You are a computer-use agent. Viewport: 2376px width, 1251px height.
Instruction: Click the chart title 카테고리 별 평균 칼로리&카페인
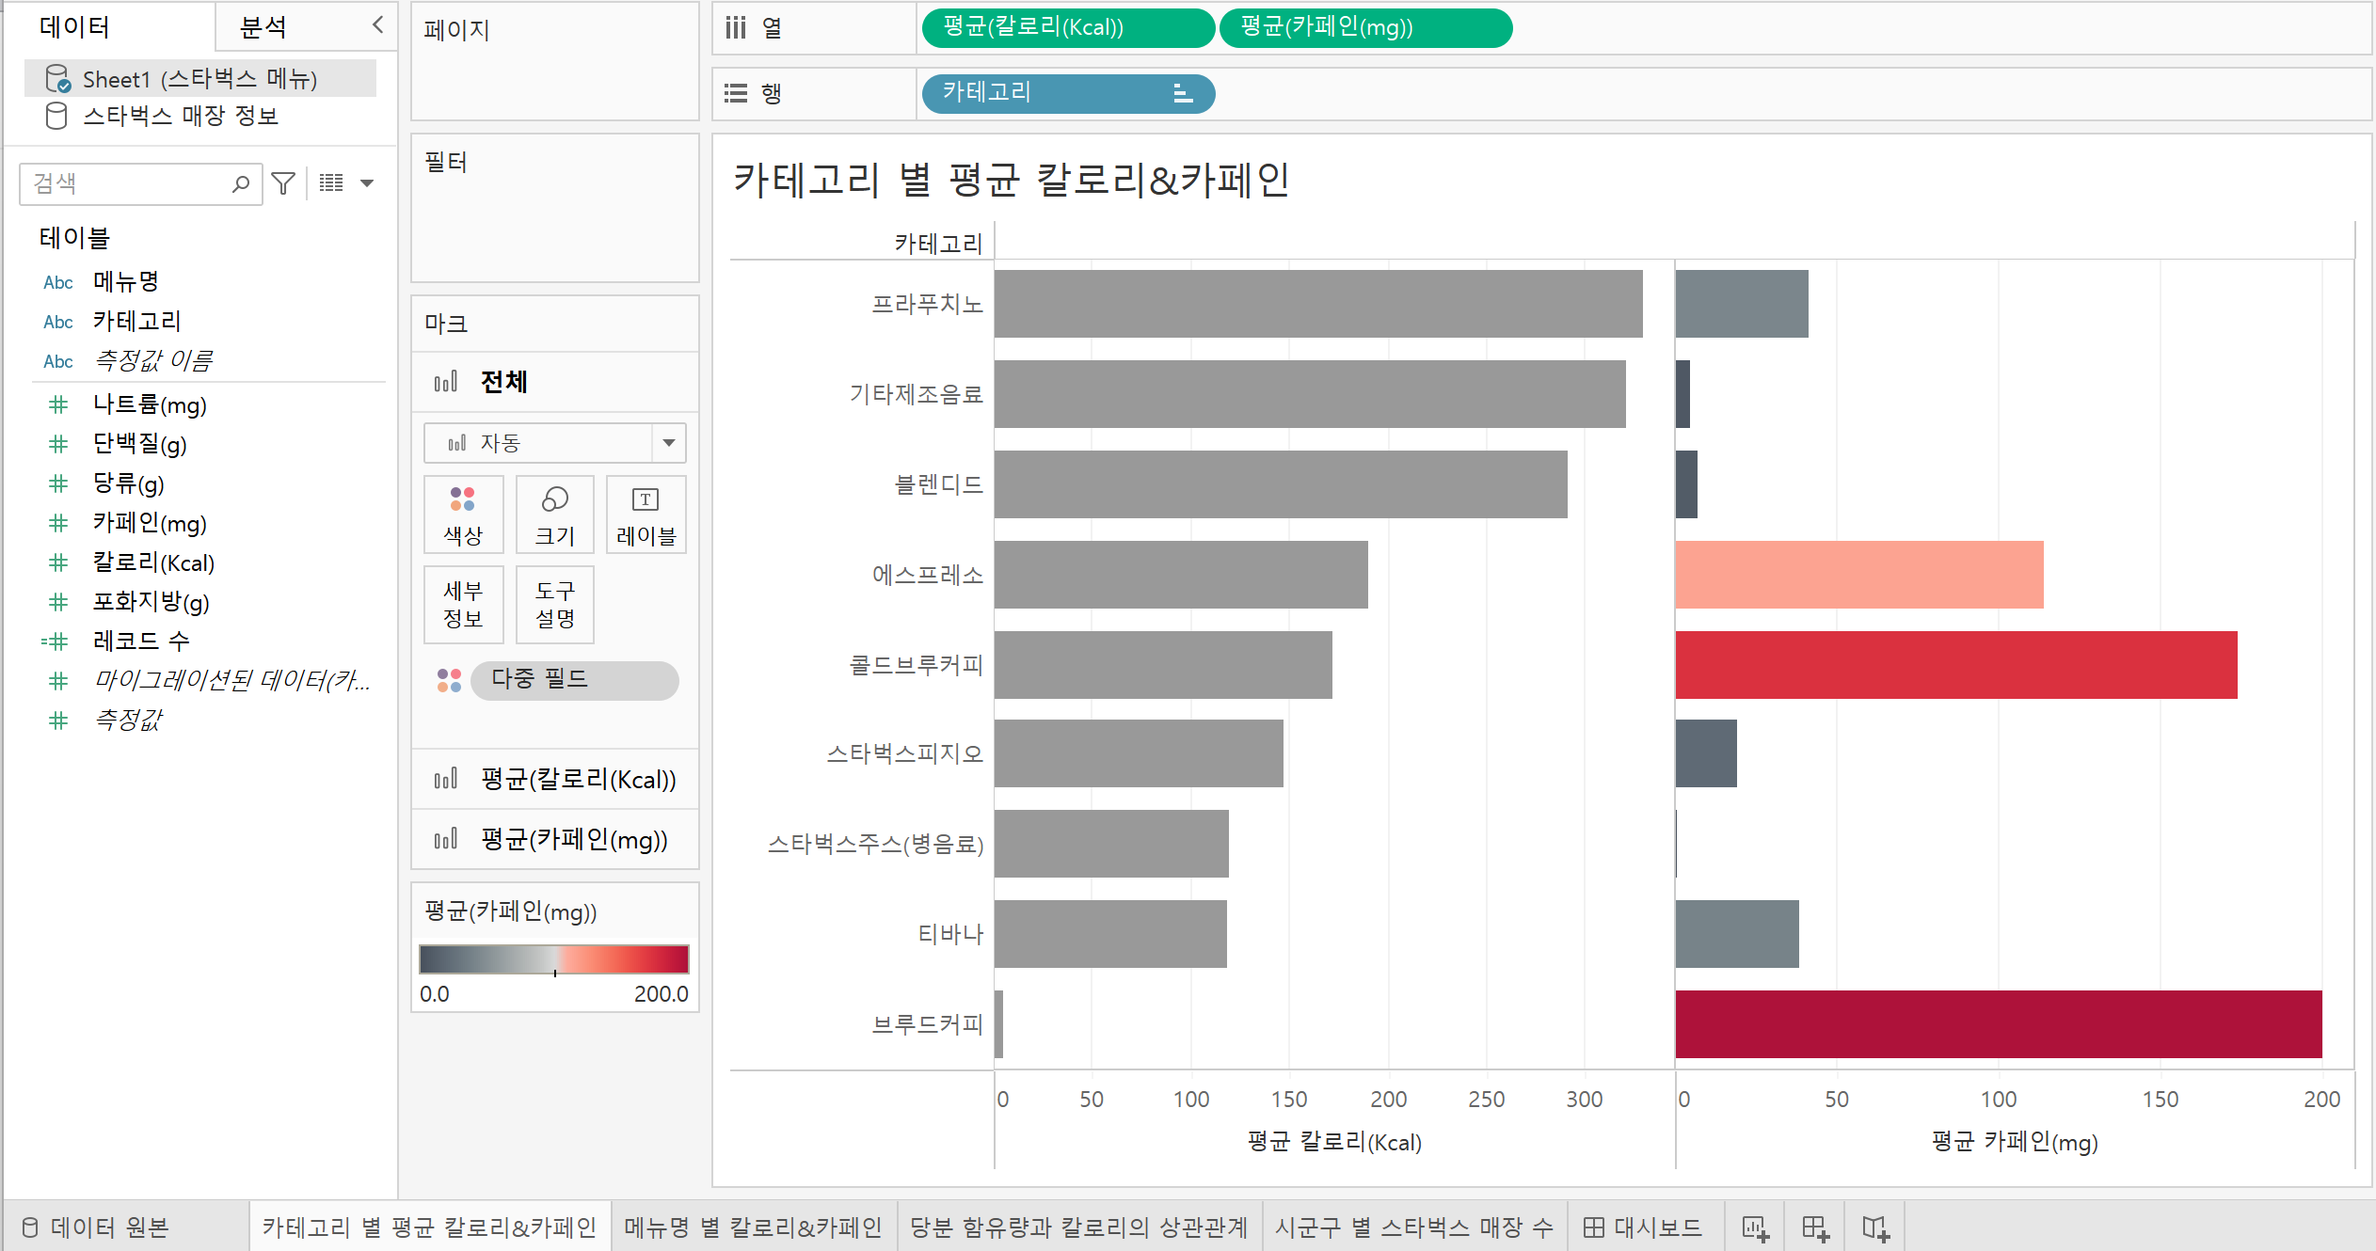tap(1012, 179)
